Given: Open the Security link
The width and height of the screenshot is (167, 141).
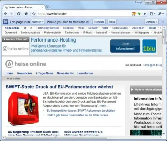Looking at the screenshot, I should (x=93, y=28).
